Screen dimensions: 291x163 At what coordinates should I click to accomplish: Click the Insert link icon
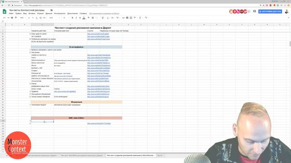123,18
